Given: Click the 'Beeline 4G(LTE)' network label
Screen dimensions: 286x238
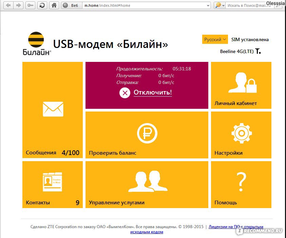Looking at the screenshot, I should coord(237,51).
